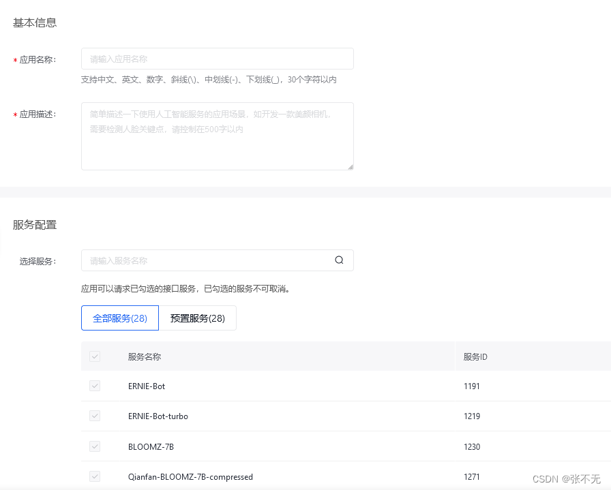
Task: Toggle the Qianfan-BLOOMZ-7B-compressed checkbox
Action: (x=95, y=476)
